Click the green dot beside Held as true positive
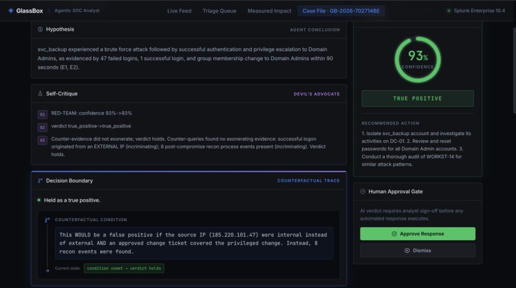This screenshot has width=516, height=288. pos(39,200)
